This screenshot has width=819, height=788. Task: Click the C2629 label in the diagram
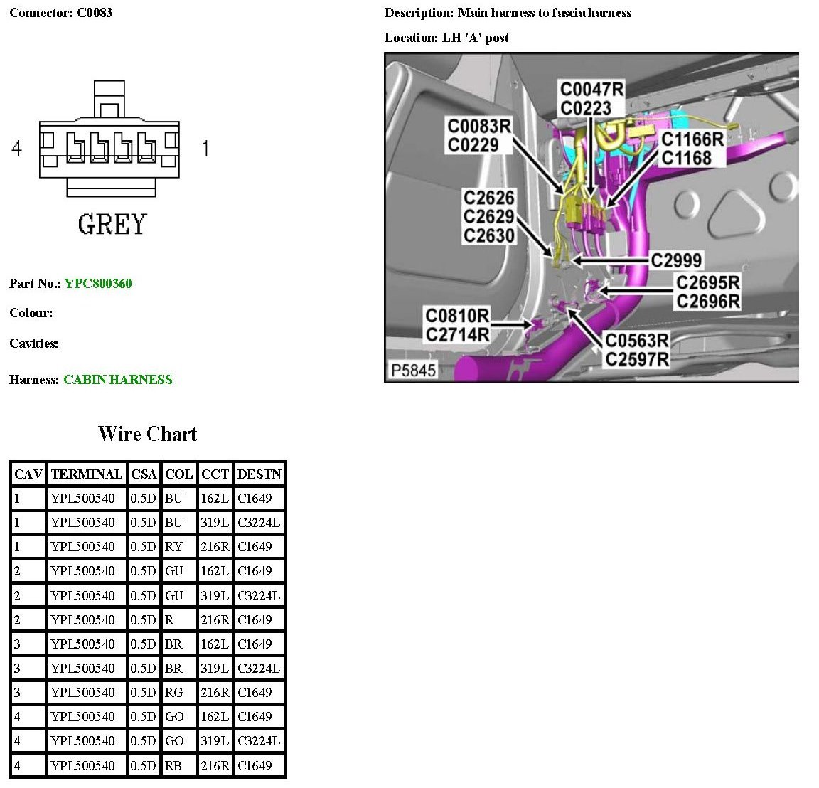pyautogui.click(x=489, y=216)
